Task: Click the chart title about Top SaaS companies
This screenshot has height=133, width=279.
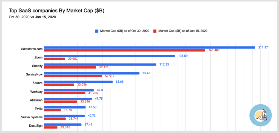Action: [x=56, y=11]
